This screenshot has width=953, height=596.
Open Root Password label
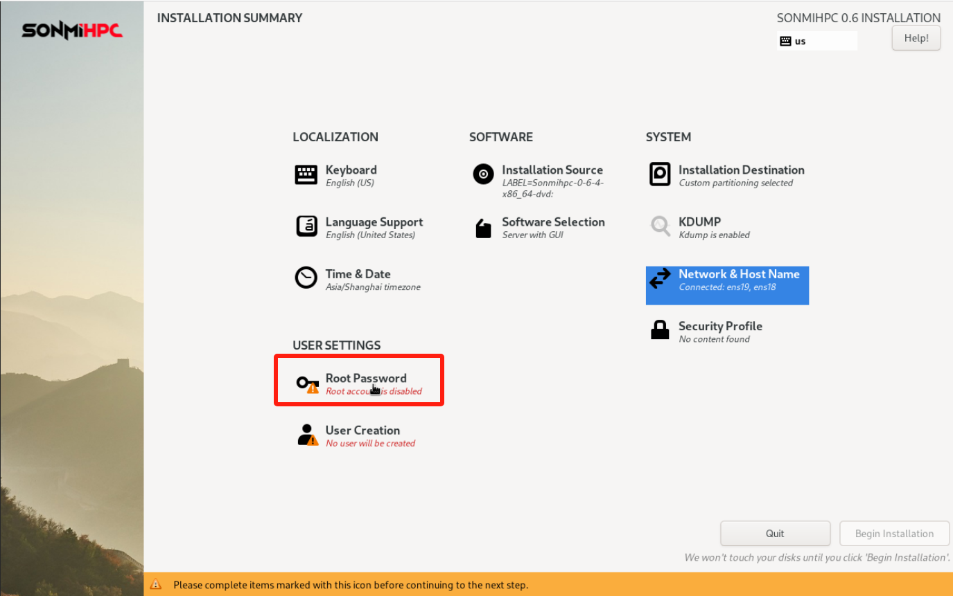[366, 378]
